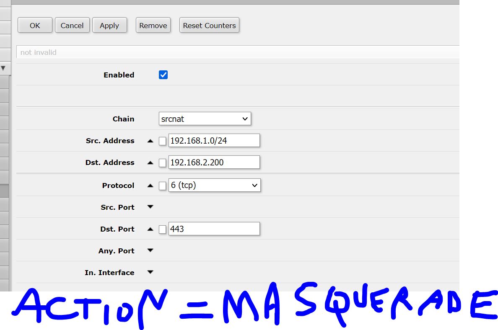Collapse the Protocol field arrow
The width and height of the screenshot is (498, 330).
coord(150,186)
